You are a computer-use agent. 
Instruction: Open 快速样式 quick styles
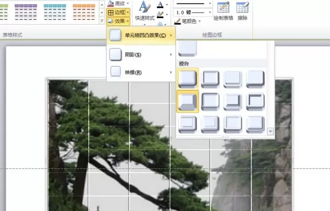tap(145, 13)
